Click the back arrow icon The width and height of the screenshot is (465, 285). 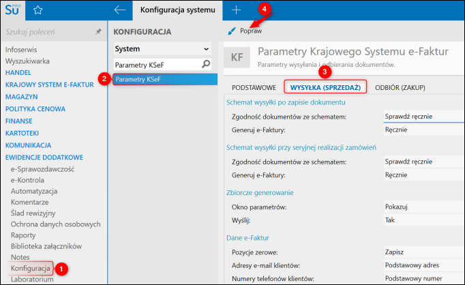click(120, 10)
